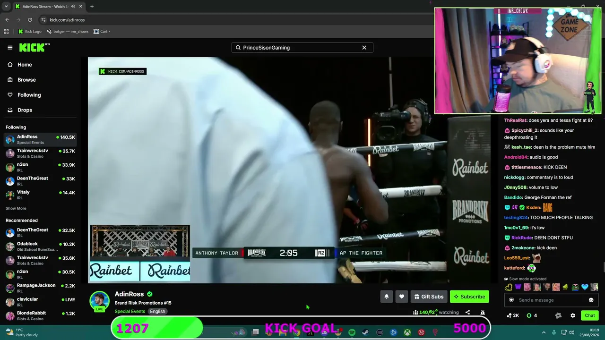This screenshot has height=340, width=605.
Task: Send the chat message with Chat button
Action: 590,315
